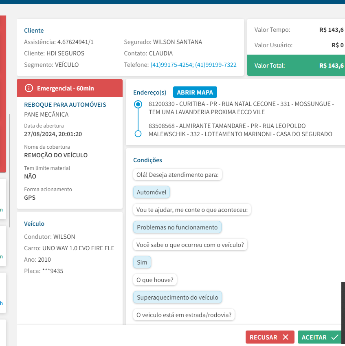Click the X icon on Recusar
This screenshot has height=346, width=345.
pyautogui.click(x=286, y=337)
